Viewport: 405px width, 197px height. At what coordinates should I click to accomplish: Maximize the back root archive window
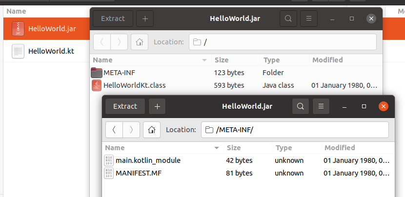click(x=352, y=19)
